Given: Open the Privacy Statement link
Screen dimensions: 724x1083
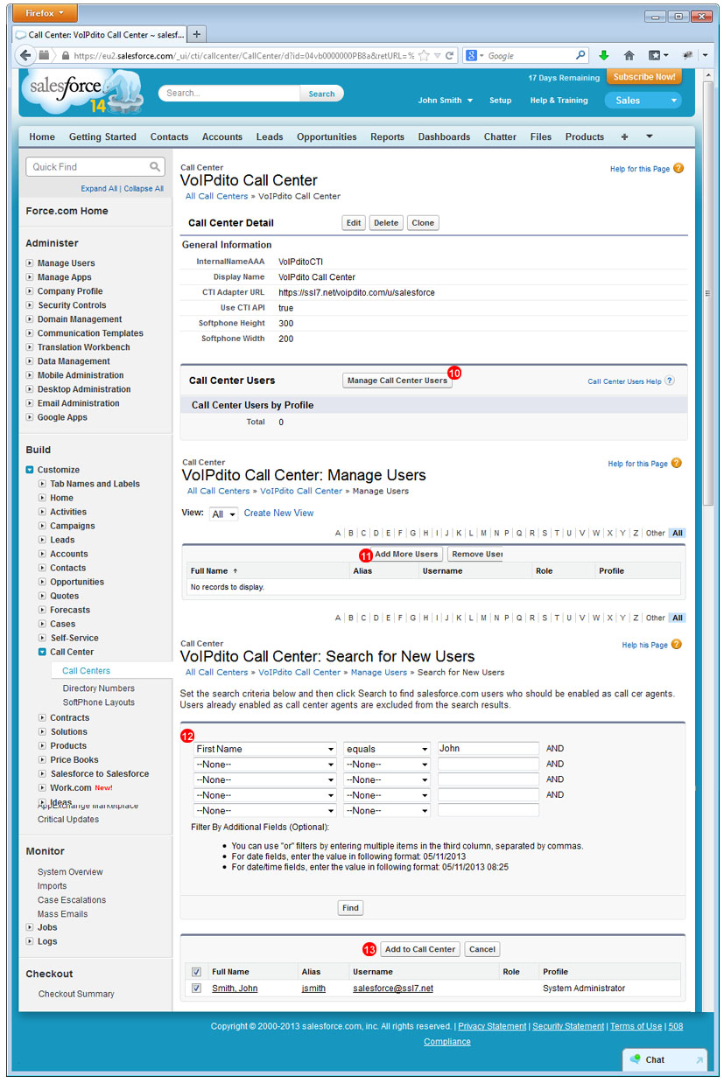Looking at the screenshot, I should 491,1026.
